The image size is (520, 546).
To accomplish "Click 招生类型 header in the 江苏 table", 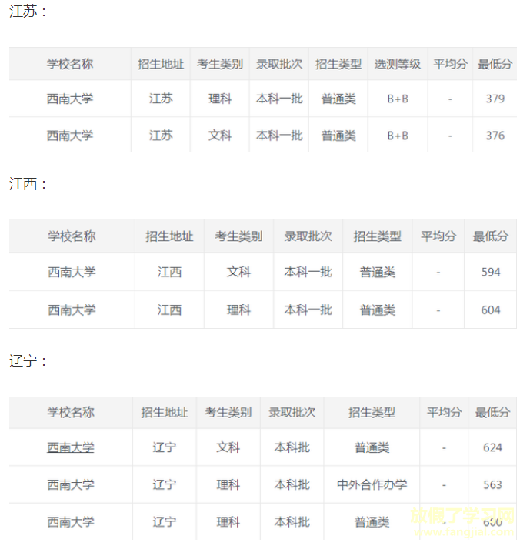I will [x=338, y=64].
